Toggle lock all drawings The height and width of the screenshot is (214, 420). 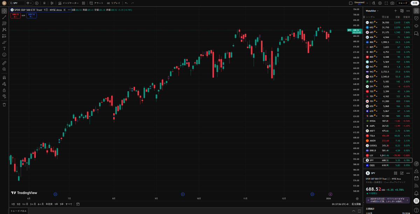coord(4,90)
